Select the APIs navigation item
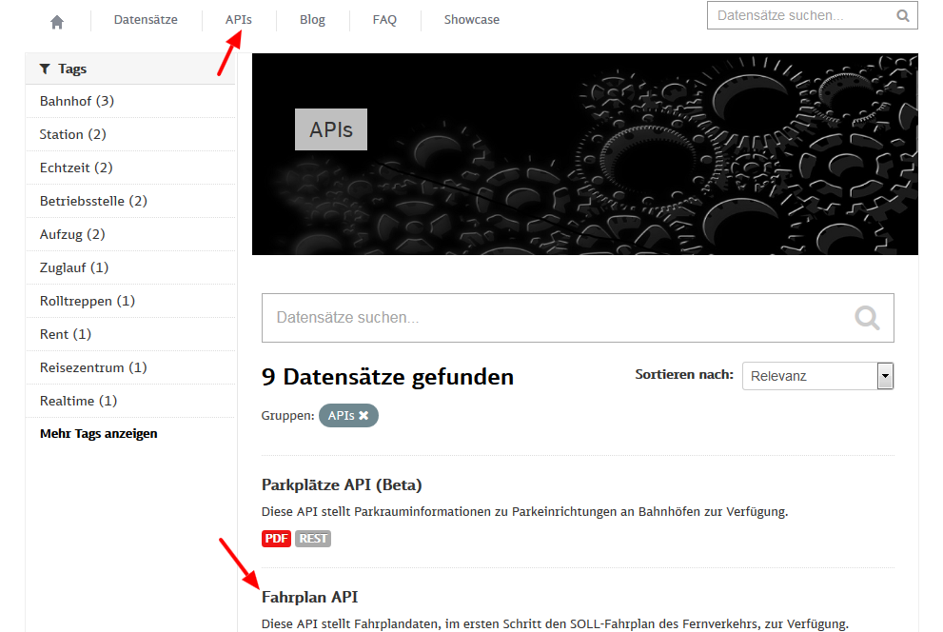Viewport: 943px width, 632px height. pos(238,19)
